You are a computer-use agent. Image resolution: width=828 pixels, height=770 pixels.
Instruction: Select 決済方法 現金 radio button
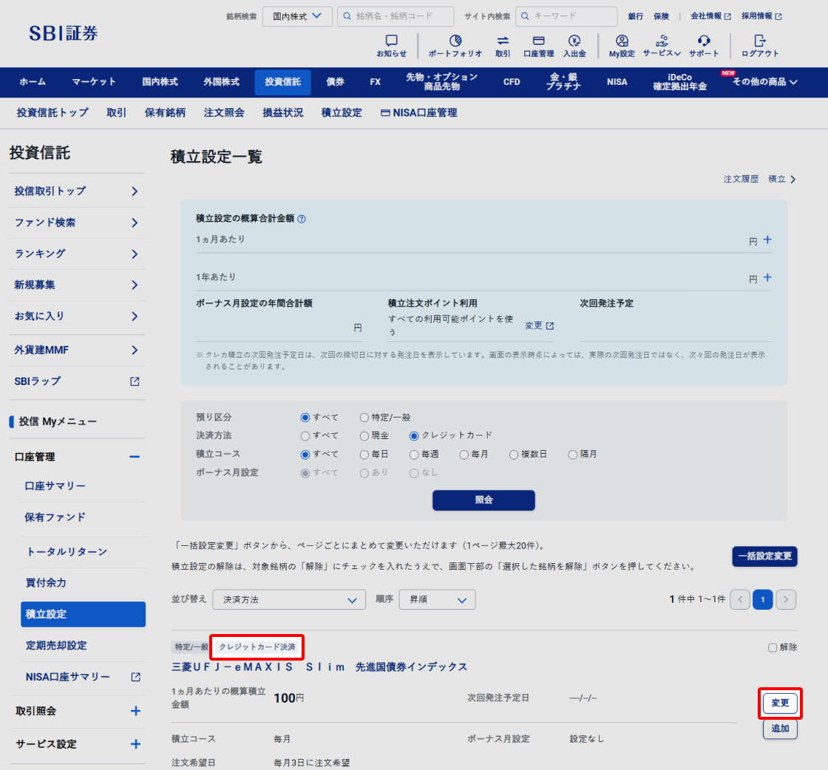(364, 436)
